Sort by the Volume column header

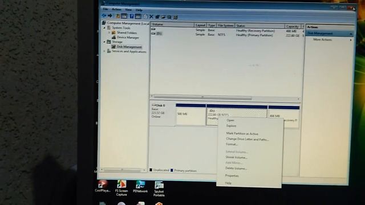(x=172, y=24)
